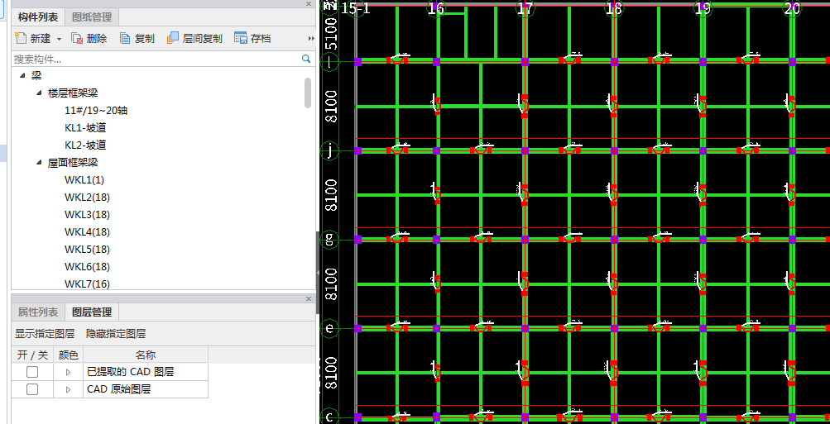
Task: Click the 删除 delete button
Action: pyautogui.click(x=89, y=38)
